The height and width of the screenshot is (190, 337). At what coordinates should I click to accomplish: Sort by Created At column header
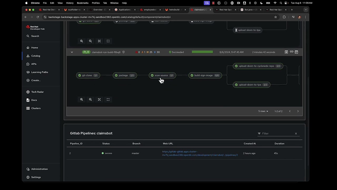click(x=250, y=144)
